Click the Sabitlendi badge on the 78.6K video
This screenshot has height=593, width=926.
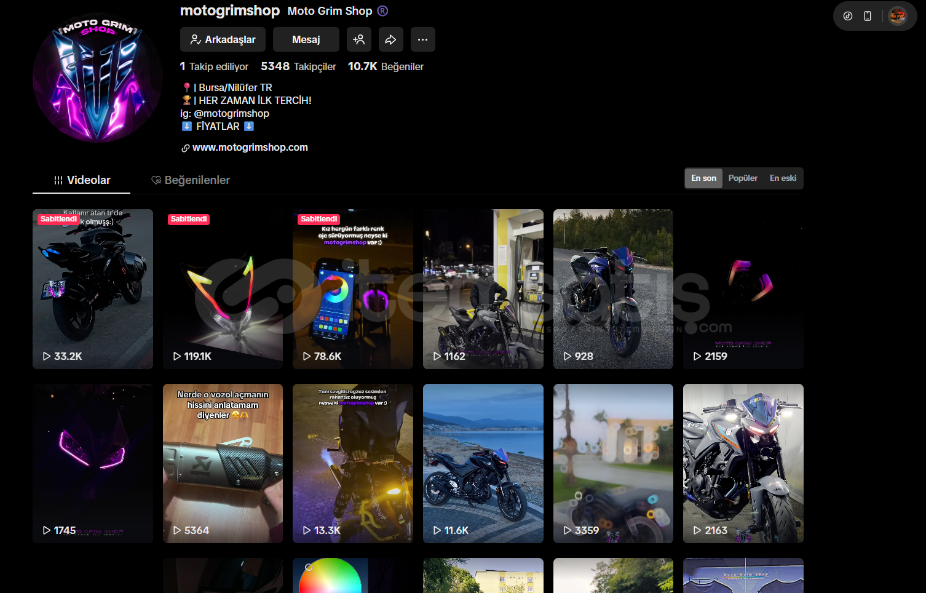pyautogui.click(x=319, y=219)
